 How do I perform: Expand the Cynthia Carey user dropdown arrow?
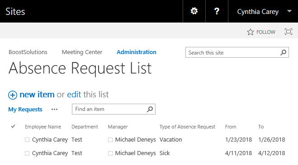289,11
